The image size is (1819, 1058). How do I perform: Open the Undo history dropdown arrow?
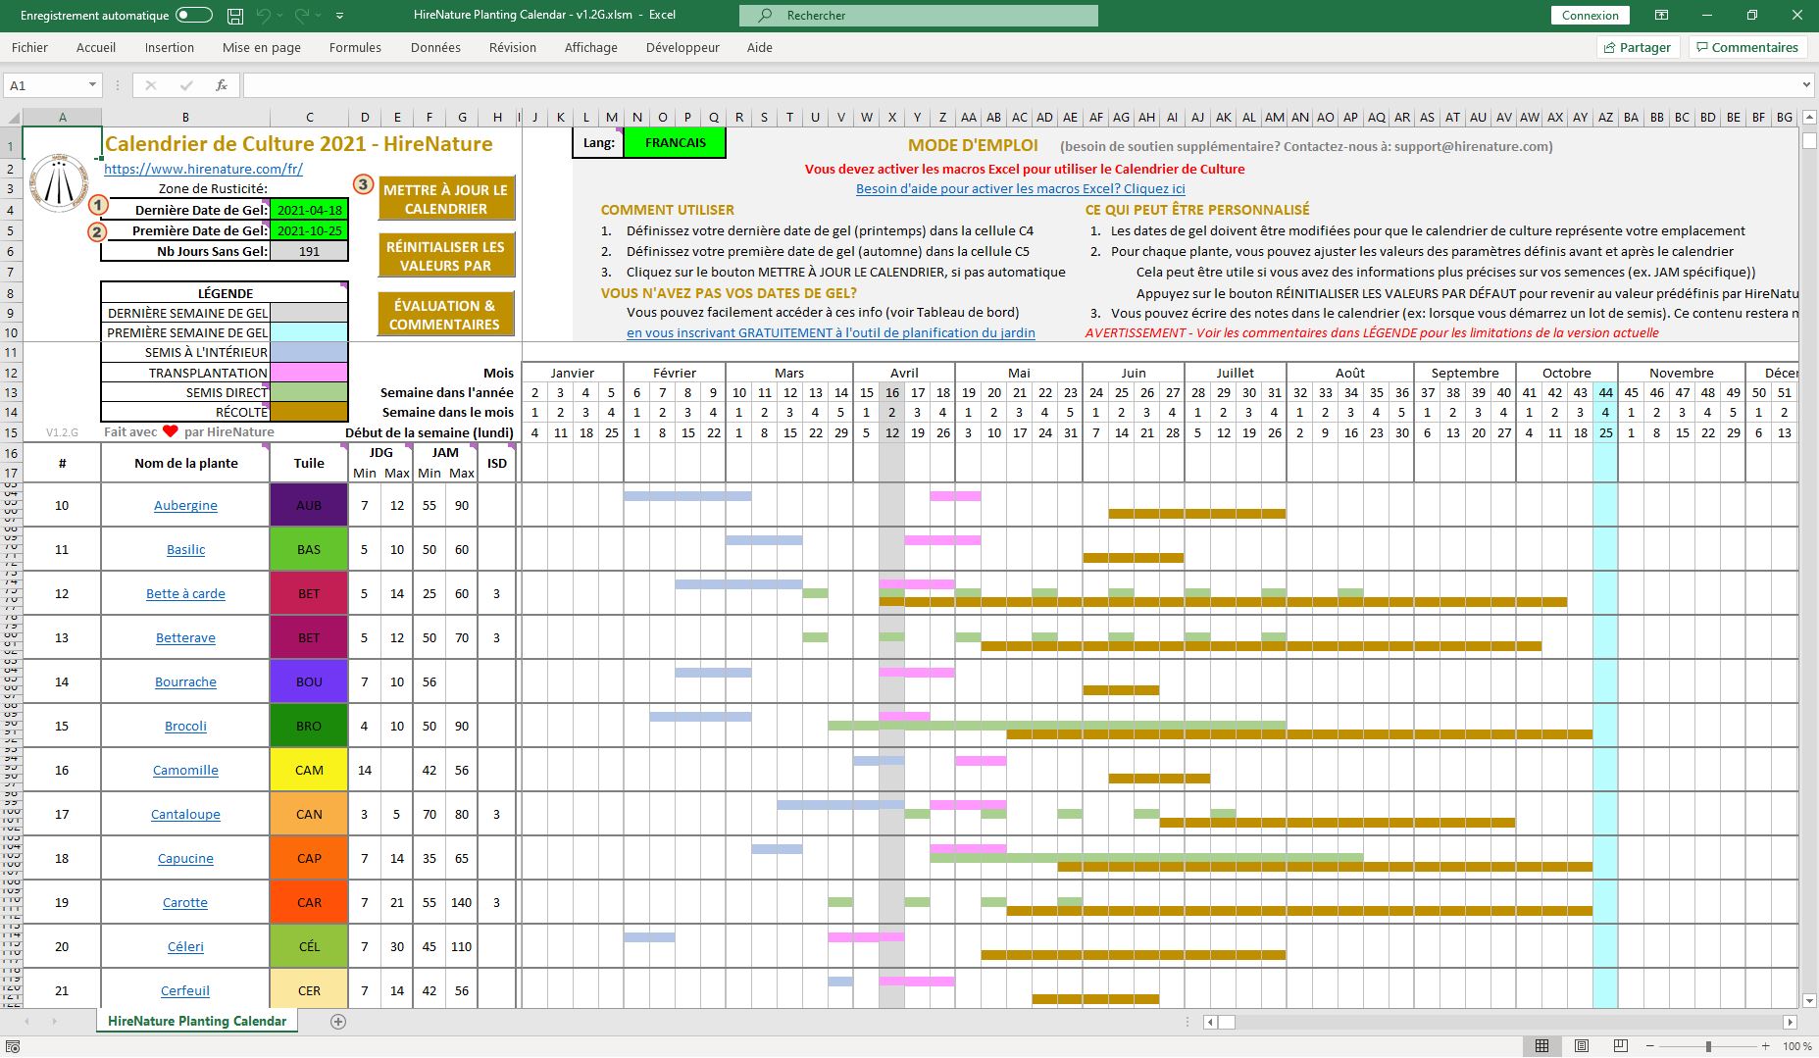pyautogui.click(x=280, y=16)
